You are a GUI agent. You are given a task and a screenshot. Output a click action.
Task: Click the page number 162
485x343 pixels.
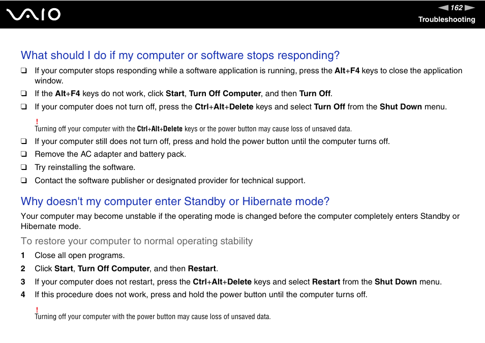(457, 8)
